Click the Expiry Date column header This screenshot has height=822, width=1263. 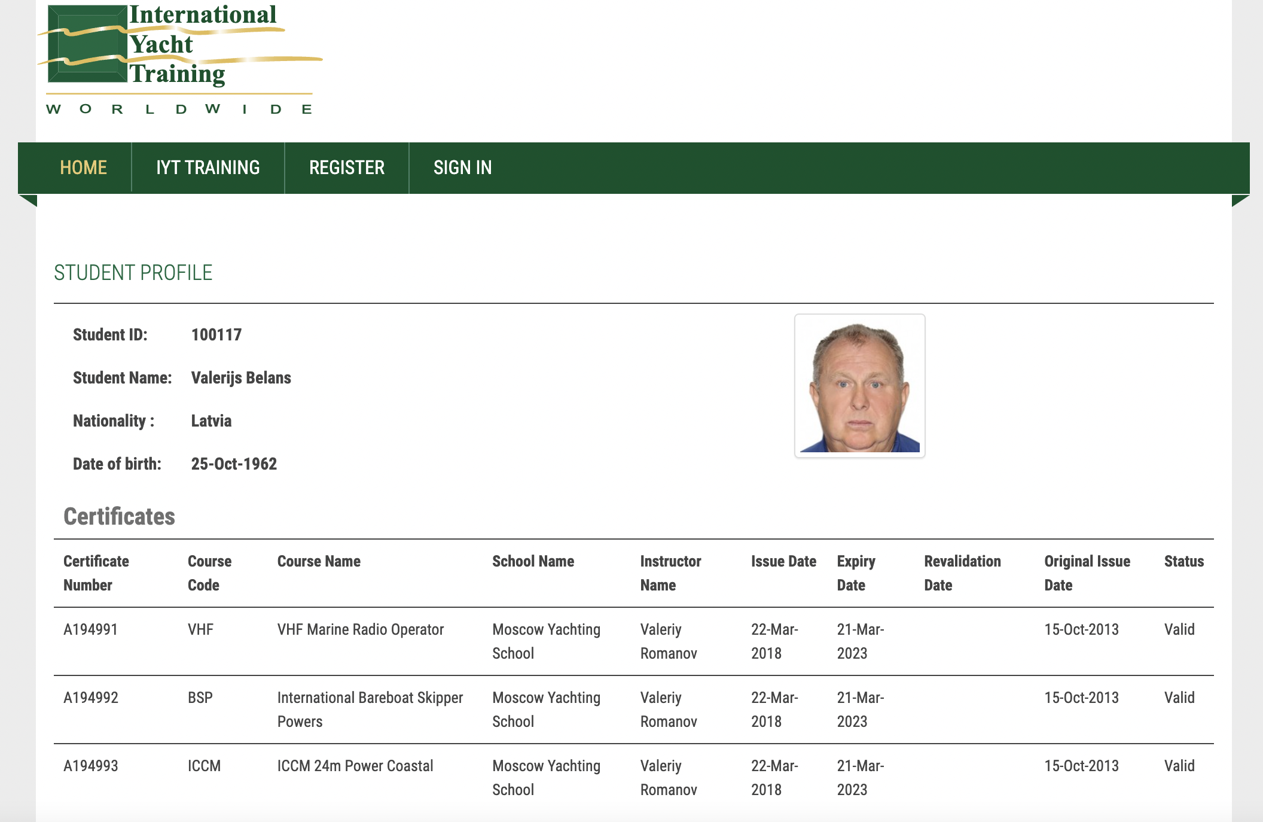(x=856, y=573)
